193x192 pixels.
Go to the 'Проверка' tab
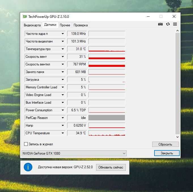[x=80, y=25]
